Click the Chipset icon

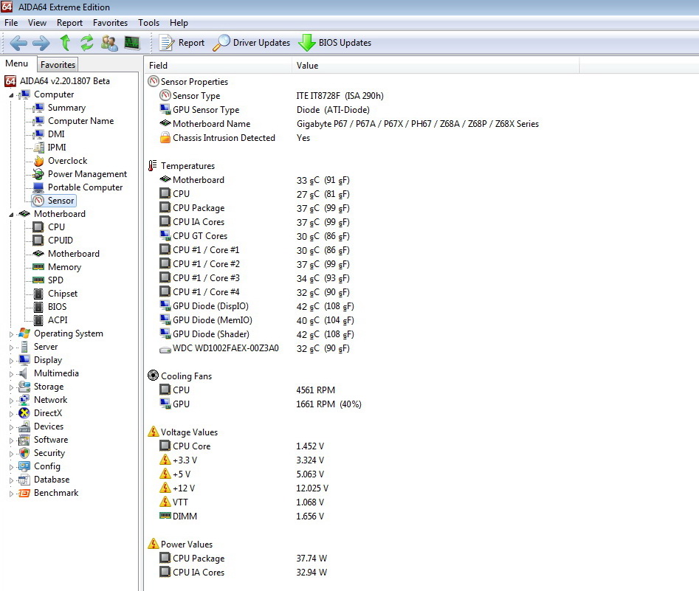(x=39, y=294)
